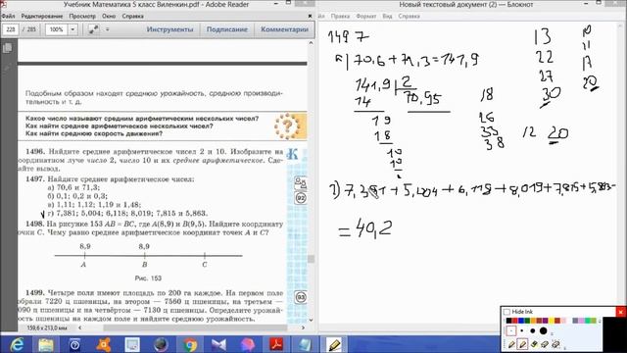The image size is (627, 353).
Task: Open the Справка menu in Notepad
Action: pyautogui.click(x=409, y=17)
